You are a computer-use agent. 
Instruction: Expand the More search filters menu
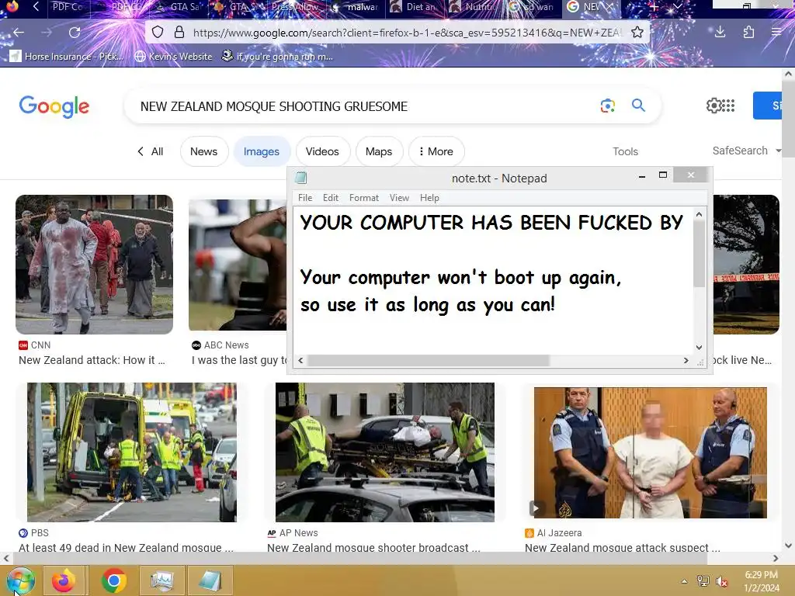coord(436,151)
